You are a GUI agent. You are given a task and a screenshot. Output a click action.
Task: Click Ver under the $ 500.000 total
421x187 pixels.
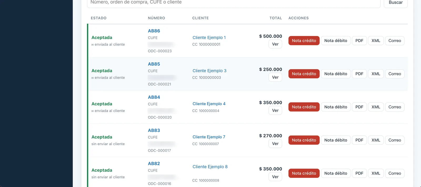pos(275,44)
